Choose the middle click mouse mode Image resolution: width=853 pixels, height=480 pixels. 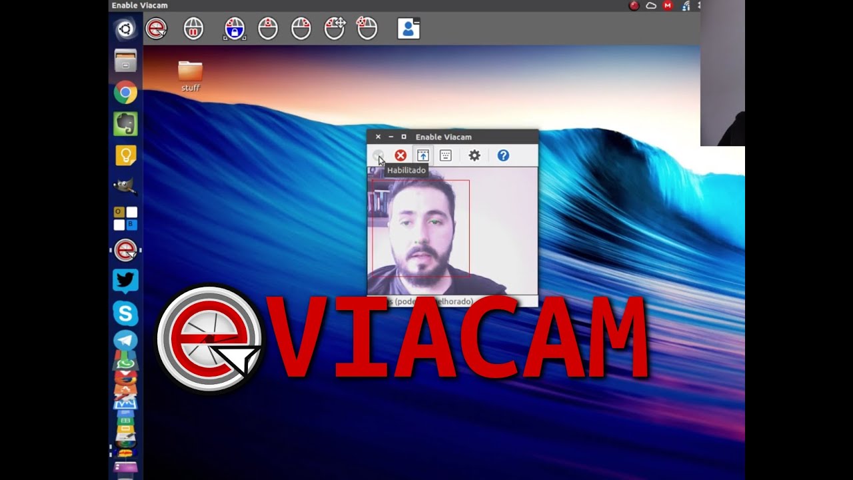click(x=268, y=29)
